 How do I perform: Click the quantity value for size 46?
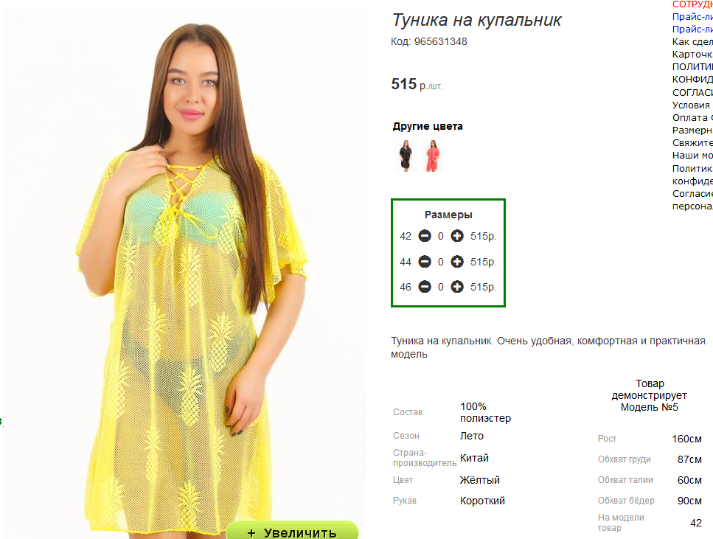tap(441, 287)
